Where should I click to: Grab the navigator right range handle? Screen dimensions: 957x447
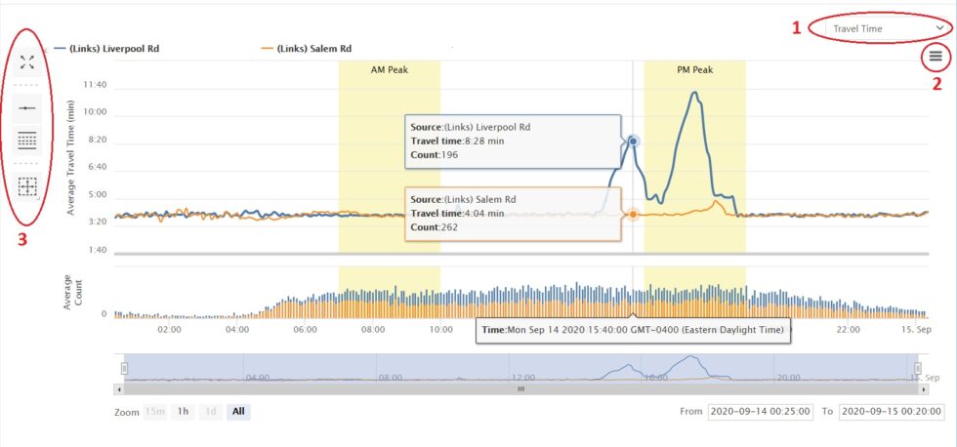coord(917,368)
